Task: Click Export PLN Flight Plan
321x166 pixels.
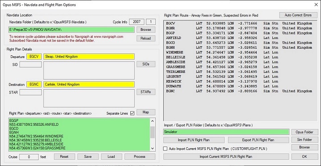Action: pyautogui.click(x=258, y=140)
